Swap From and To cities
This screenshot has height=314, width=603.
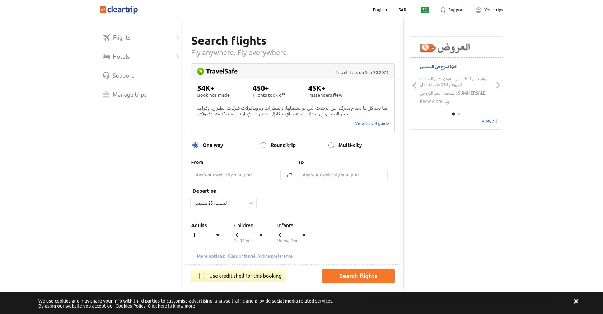click(x=289, y=175)
